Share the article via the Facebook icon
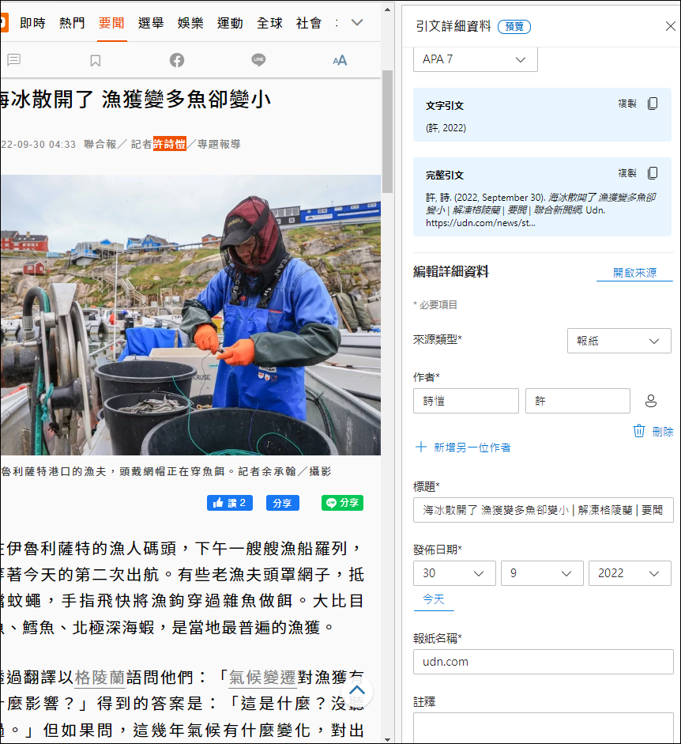Viewport: 681px width, 744px height. tap(177, 60)
